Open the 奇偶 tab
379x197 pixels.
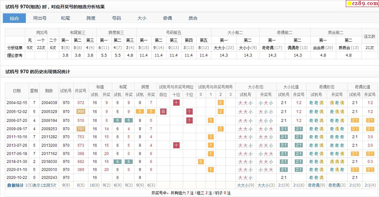point(167,18)
